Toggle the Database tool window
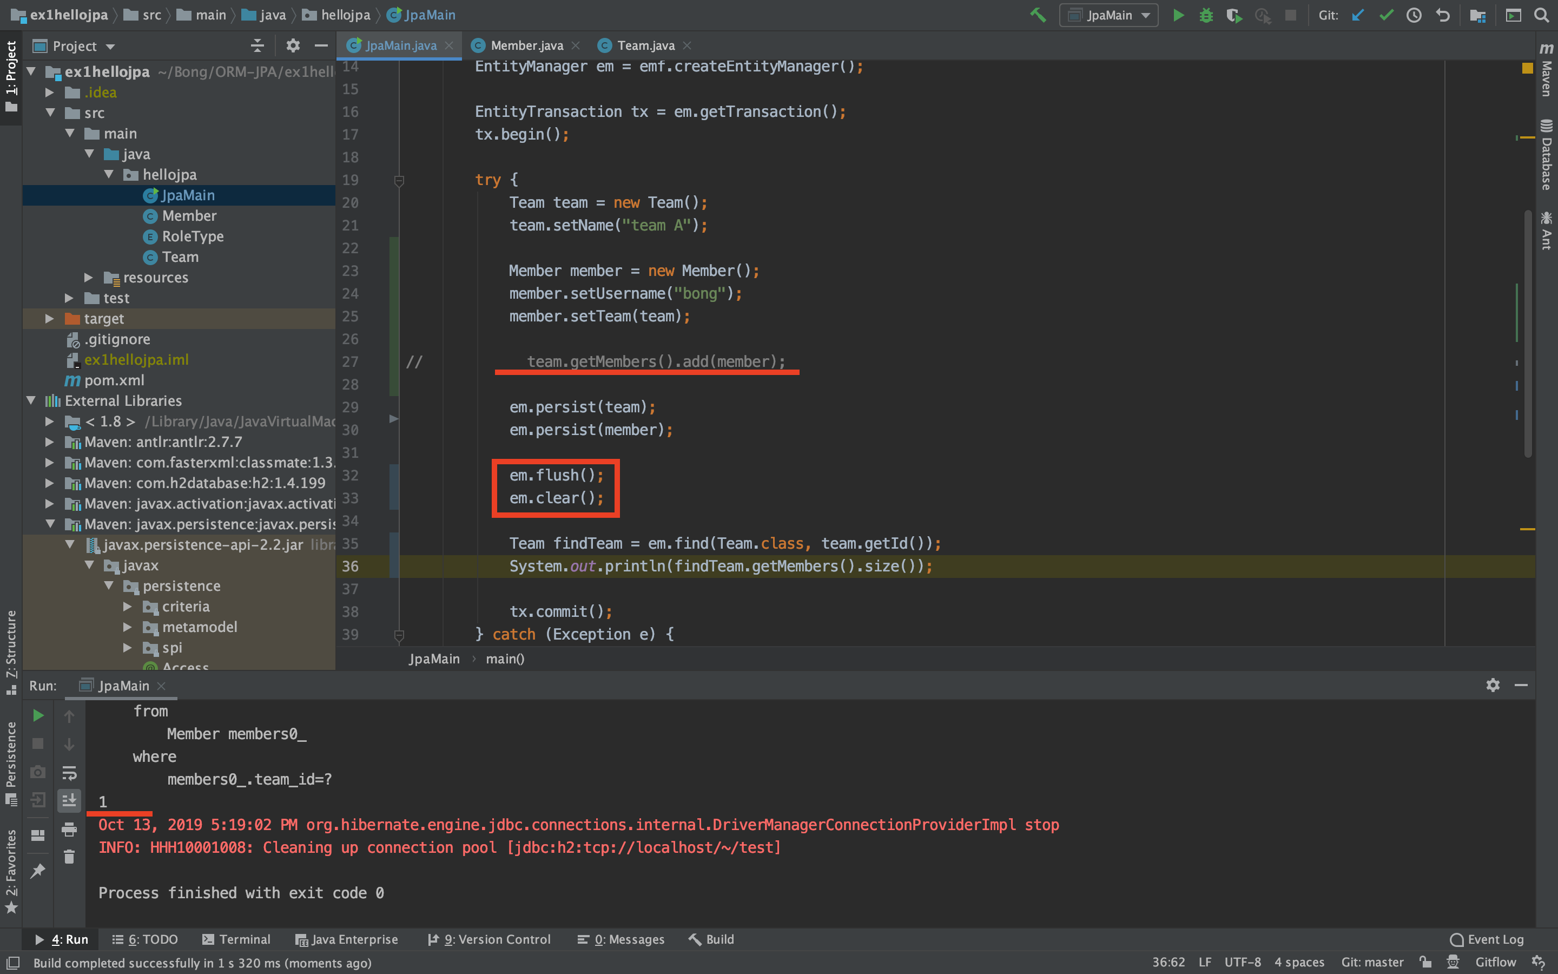 [x=1546, y=155]
